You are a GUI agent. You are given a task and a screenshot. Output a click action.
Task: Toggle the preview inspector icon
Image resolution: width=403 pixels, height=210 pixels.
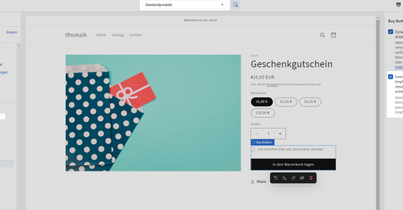click(x=235, y=5)
